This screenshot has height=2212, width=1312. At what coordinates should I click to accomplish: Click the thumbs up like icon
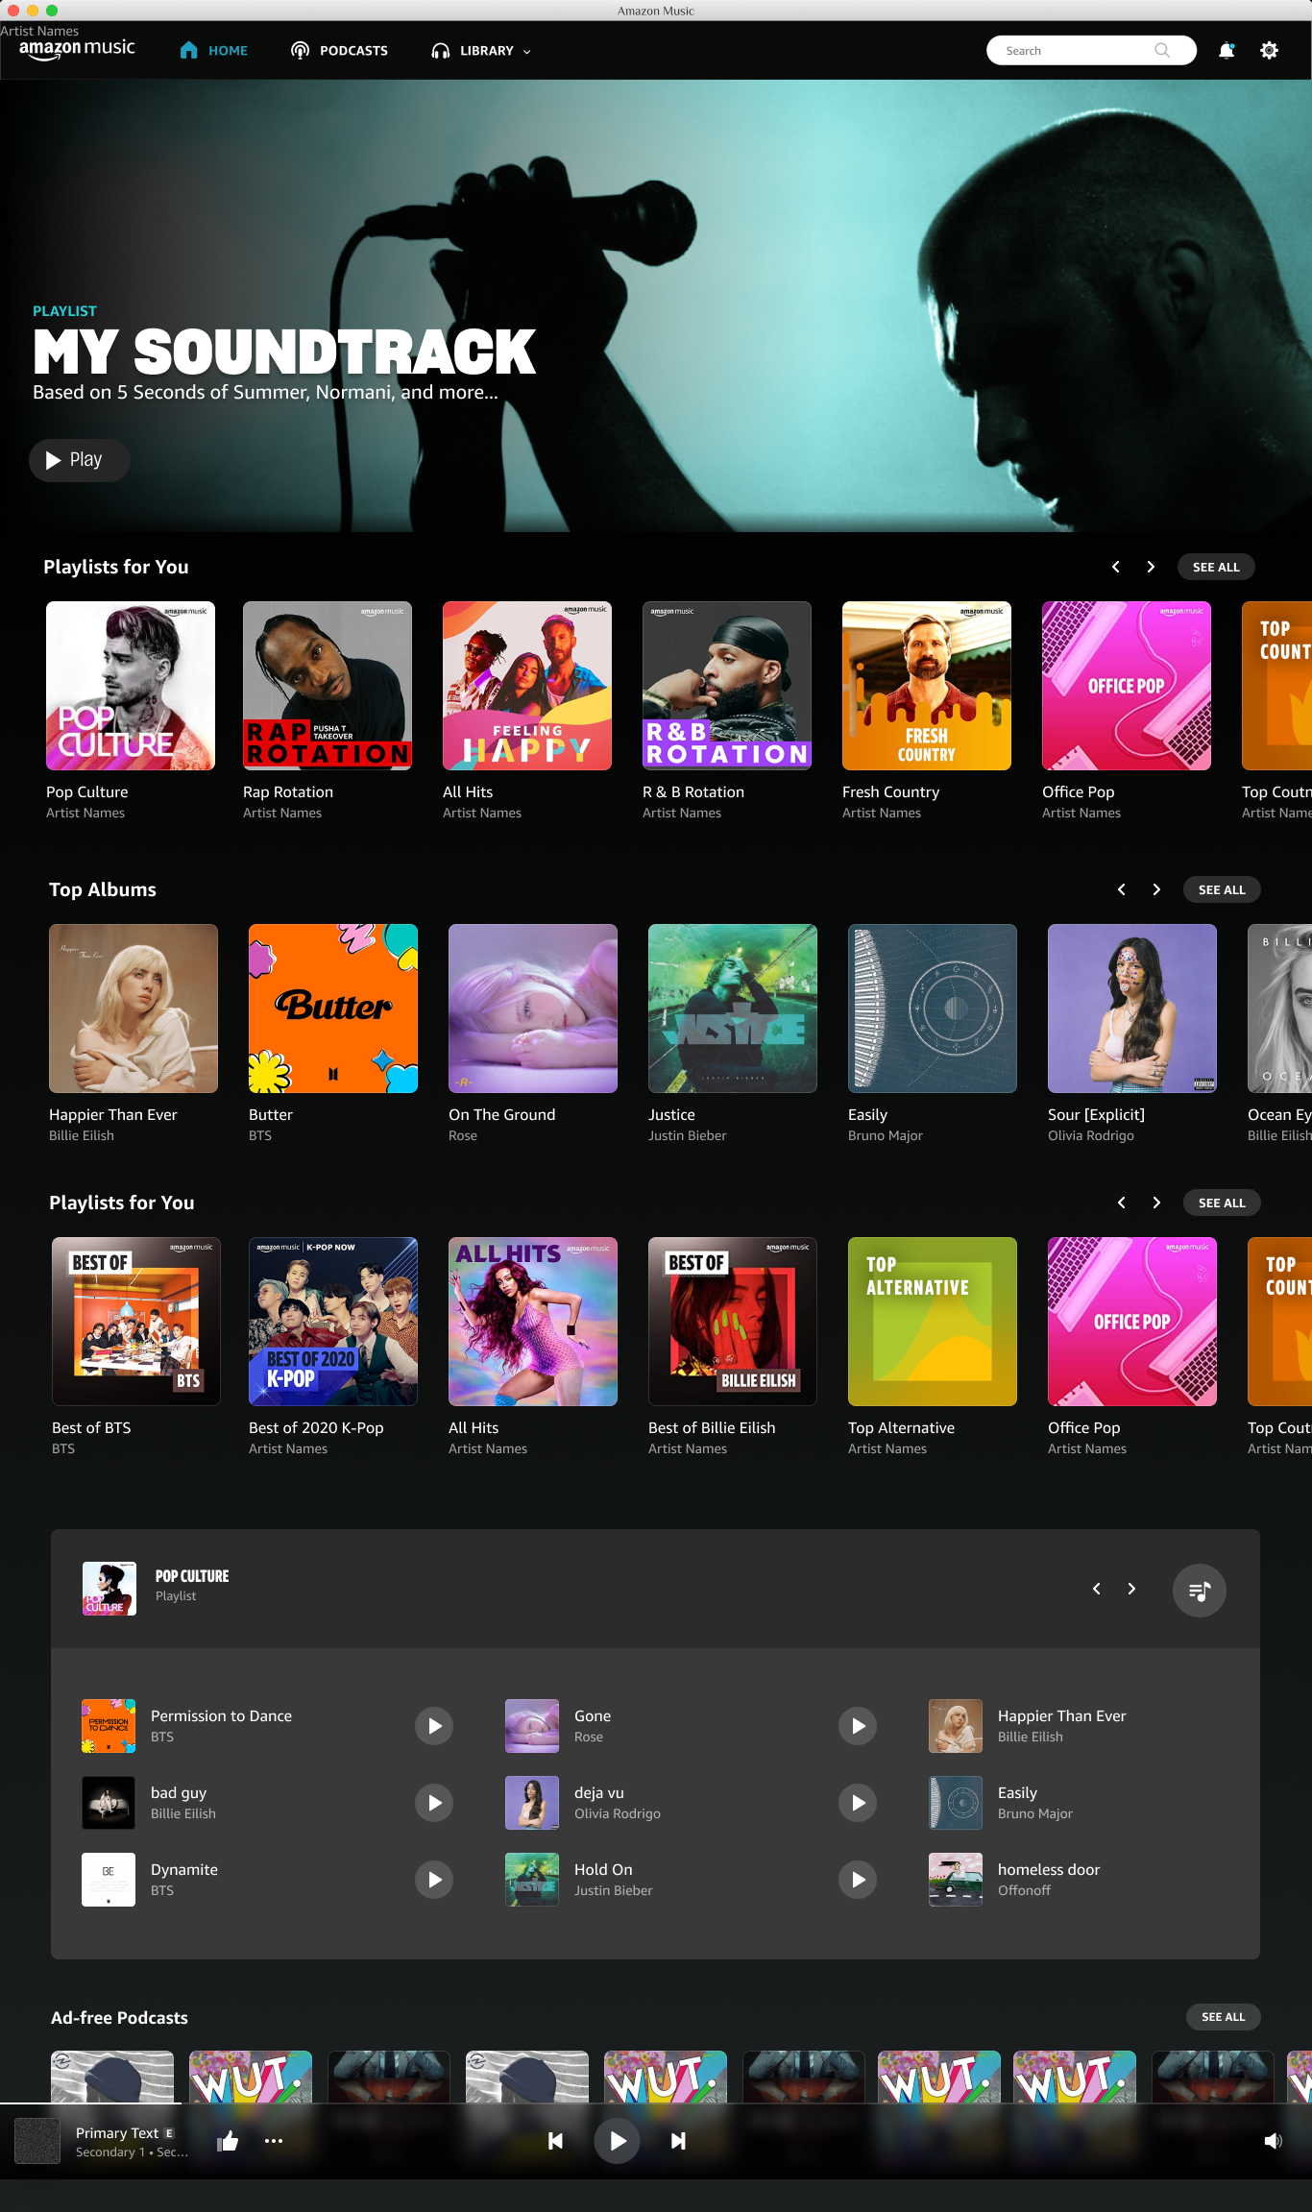pos(228,2140)
